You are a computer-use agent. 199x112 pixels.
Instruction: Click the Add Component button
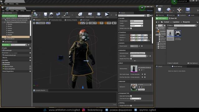click(x=9, y=16)
